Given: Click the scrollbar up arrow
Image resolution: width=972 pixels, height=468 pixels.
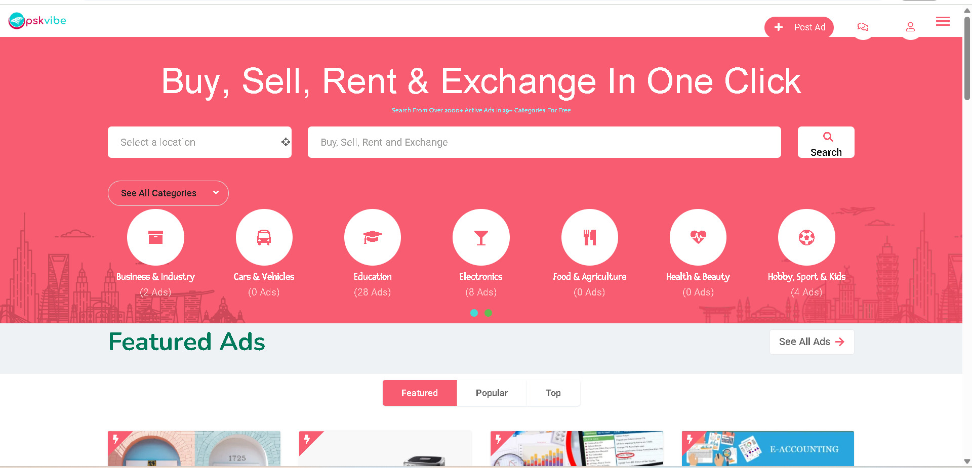Looking at the screenshot, I should (x=967, y=10).
